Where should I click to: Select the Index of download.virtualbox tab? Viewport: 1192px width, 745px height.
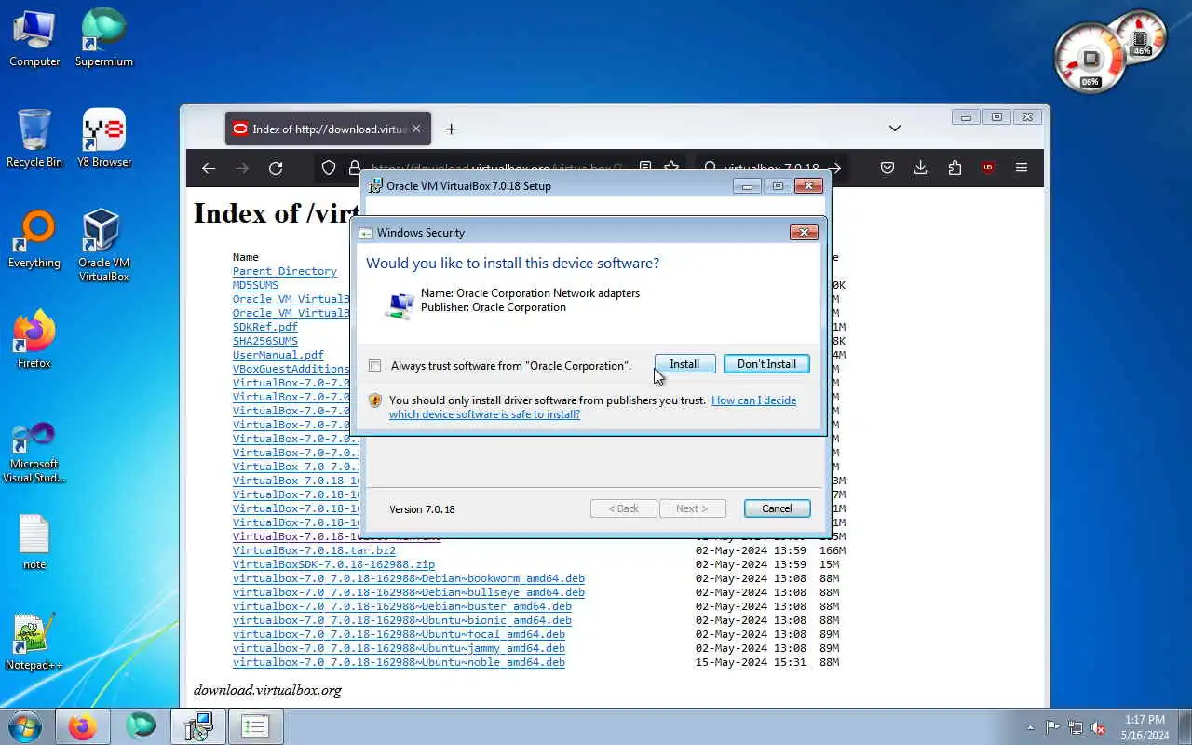(x=329, y=129)
